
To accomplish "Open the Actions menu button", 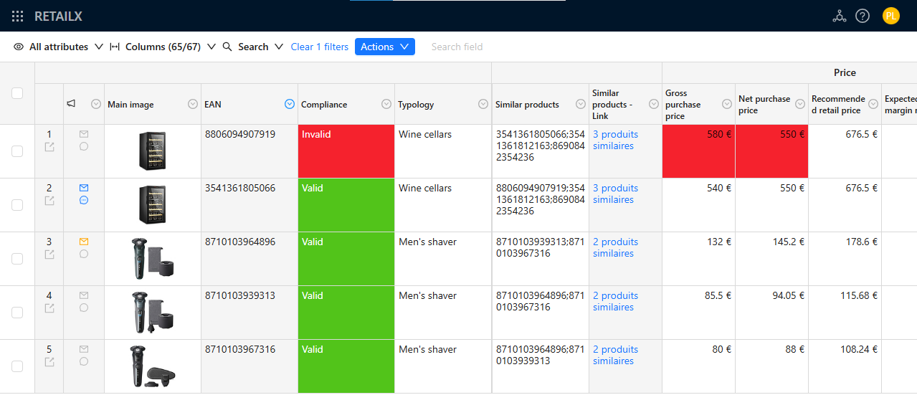I will [x=385, y=47].
